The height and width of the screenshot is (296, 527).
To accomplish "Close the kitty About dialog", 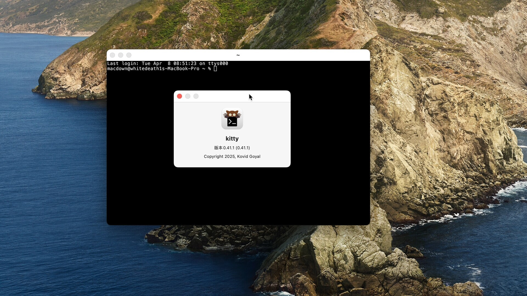I will (180, 96).
